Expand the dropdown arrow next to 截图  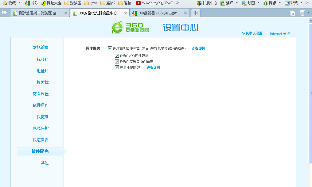pyautogui.click(x=258, y=3)
